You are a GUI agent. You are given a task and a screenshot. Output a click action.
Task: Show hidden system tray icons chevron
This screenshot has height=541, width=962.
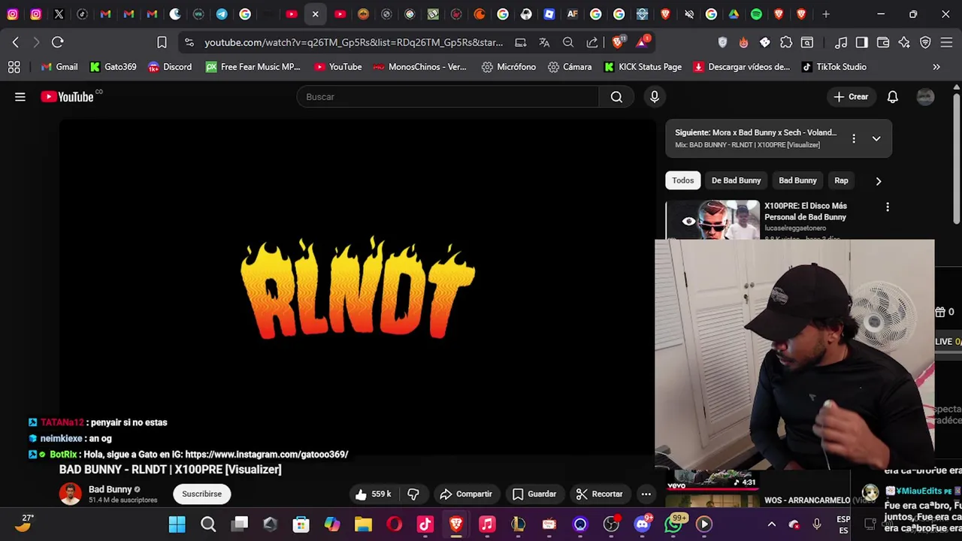(771, 524)
